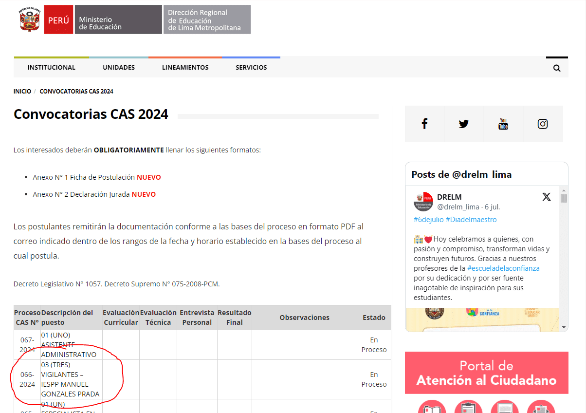
Task: Open the Twitter bird icon
Action: coord(464,124)
